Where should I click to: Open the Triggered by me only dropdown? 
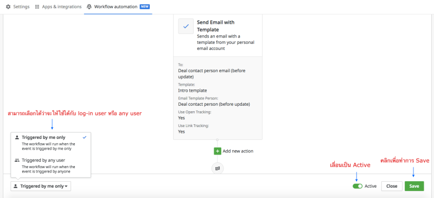41,187
